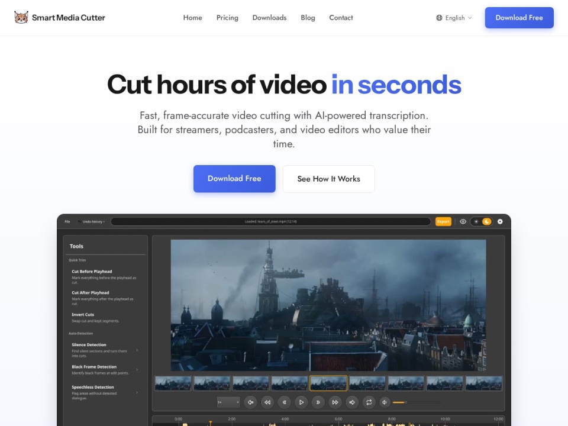The width and height of the screenshot is (568, 426).
Task: Click the Auto-Detection section label
Action: (x=81, y=333)
